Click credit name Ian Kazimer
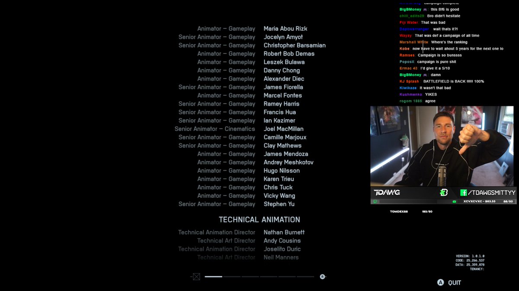The width and height of the screenshot is (519, 291). pos(279,121)
